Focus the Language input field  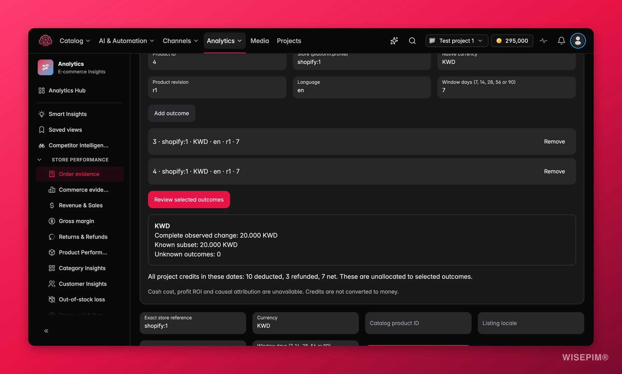tap(362, 87)
